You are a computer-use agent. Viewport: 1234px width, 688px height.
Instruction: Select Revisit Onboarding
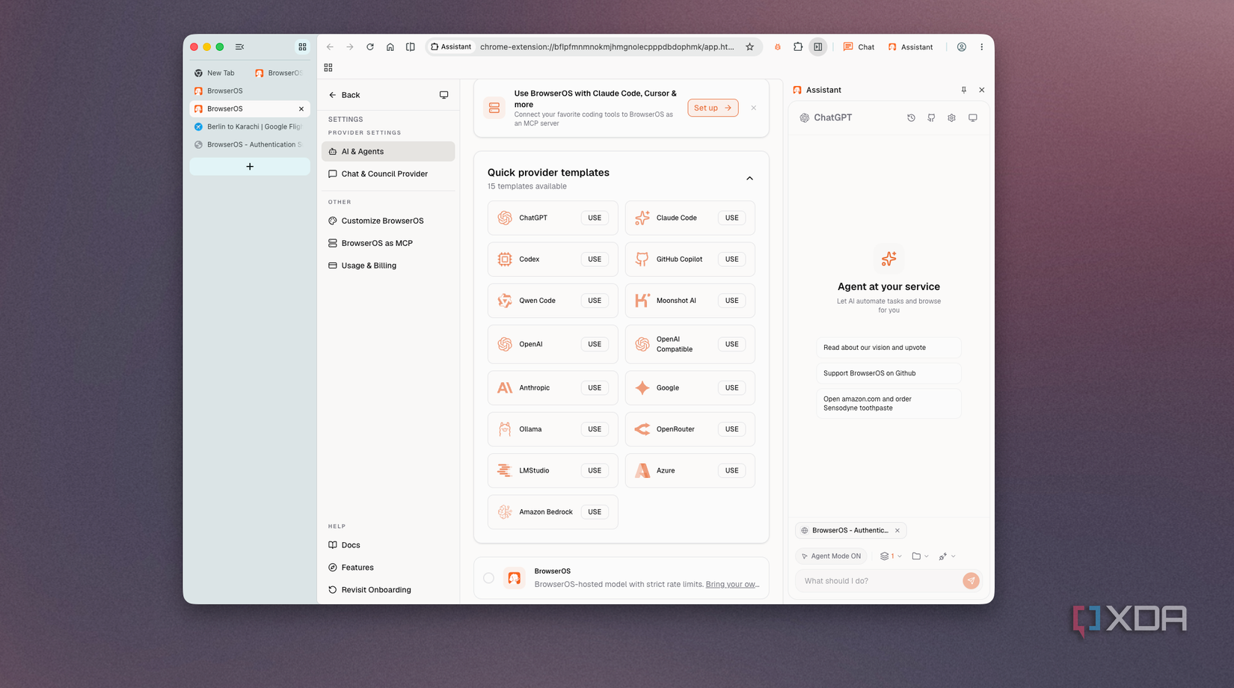pyautogui.click(x=388, y=591)
